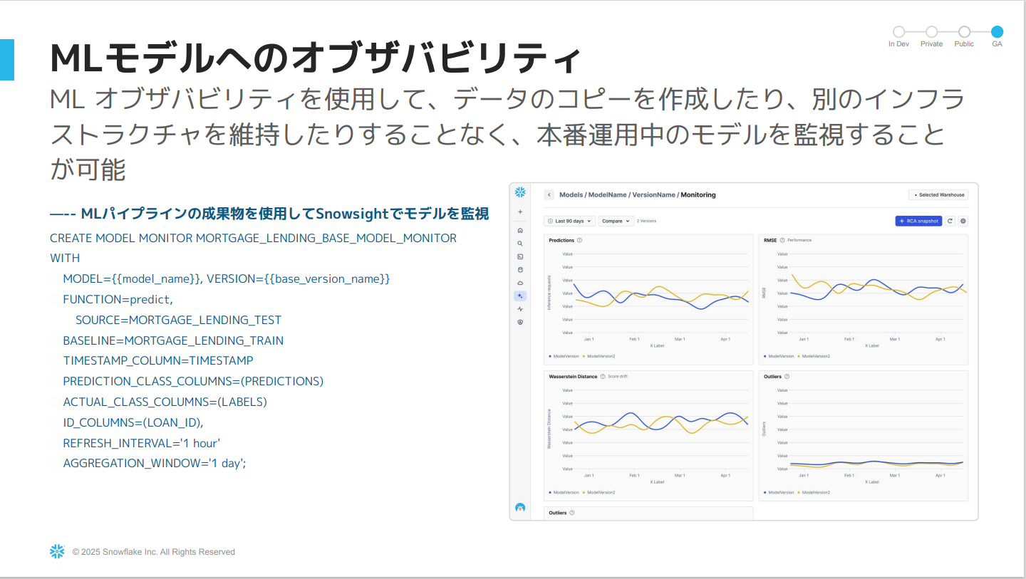The width and height of the screenshot is (1026, 579).
Task: Click the Score drift label
Action: pyautogui.click(x=618, y=376)
